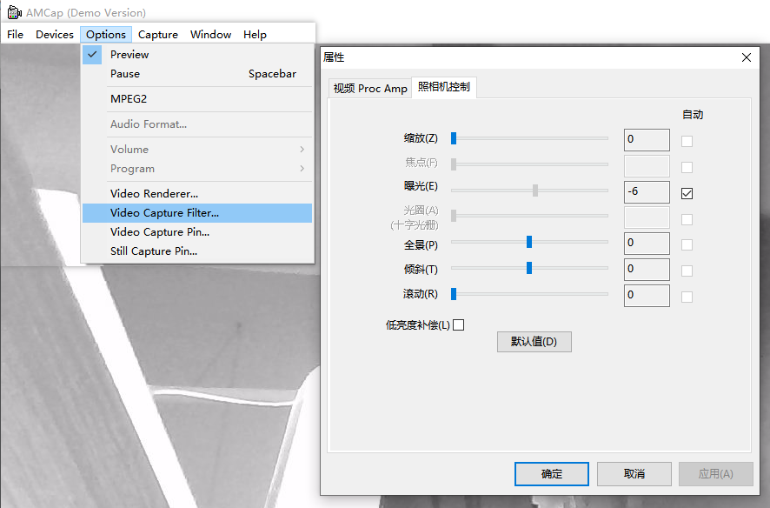Open the Devices menu
The height and width of the screenshot is (508, 770).
tap(55, 35)
